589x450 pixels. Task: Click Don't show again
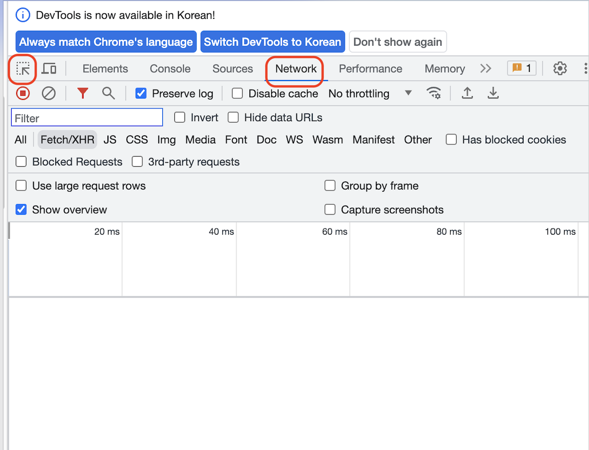point(398,42)
